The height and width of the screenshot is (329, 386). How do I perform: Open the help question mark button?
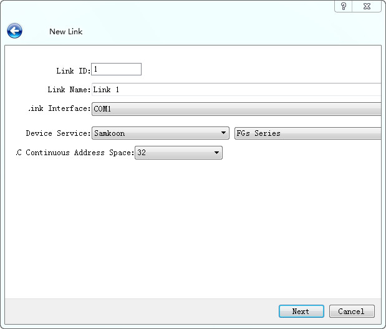pyautogui.click(x=344, y=6)
